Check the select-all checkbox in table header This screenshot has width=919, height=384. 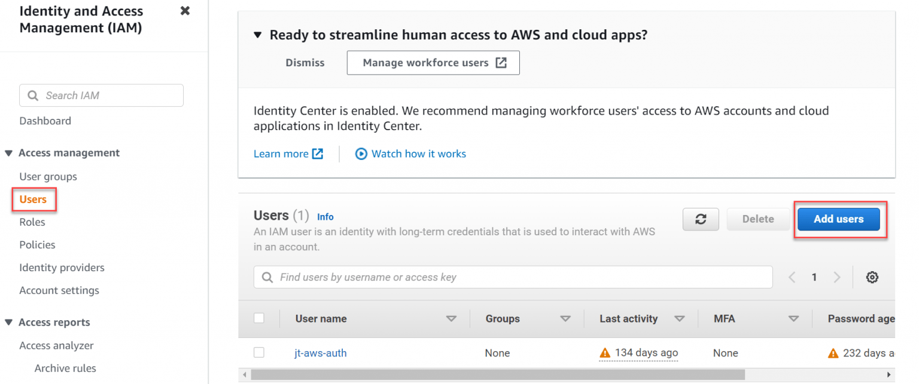259,318
